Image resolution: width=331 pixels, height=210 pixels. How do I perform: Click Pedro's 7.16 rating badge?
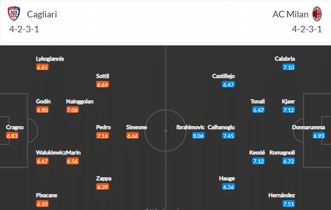click(x=103, y=136)
